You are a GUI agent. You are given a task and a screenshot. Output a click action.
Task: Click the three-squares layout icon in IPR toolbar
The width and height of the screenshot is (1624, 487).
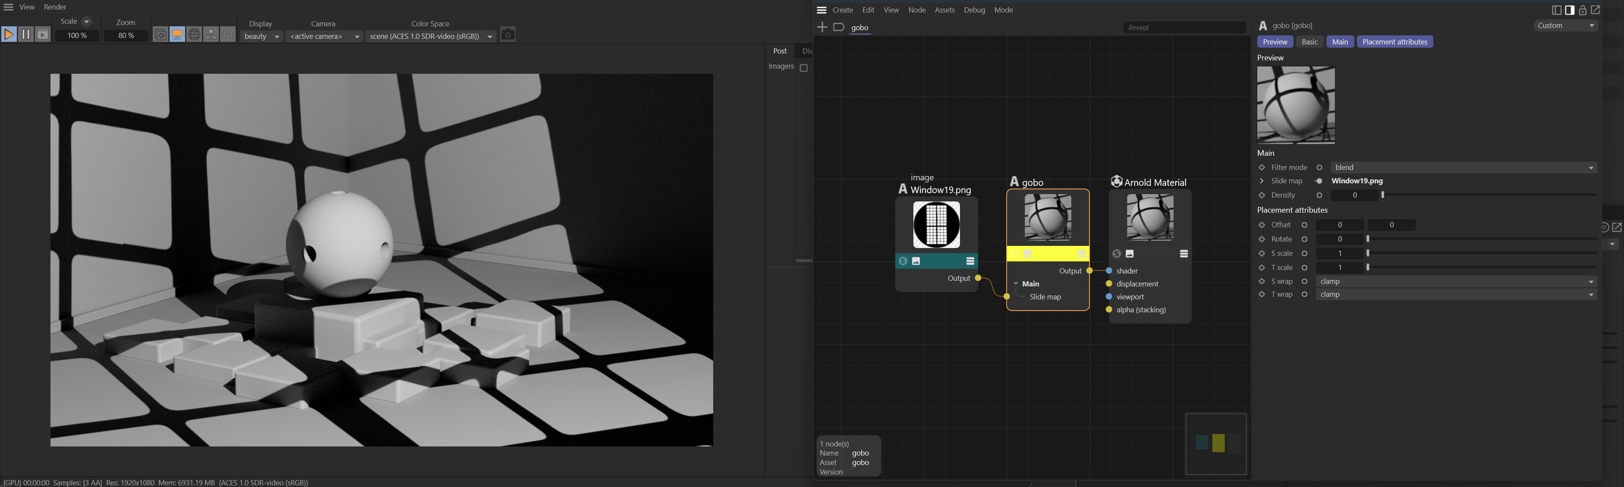point(211,35)
